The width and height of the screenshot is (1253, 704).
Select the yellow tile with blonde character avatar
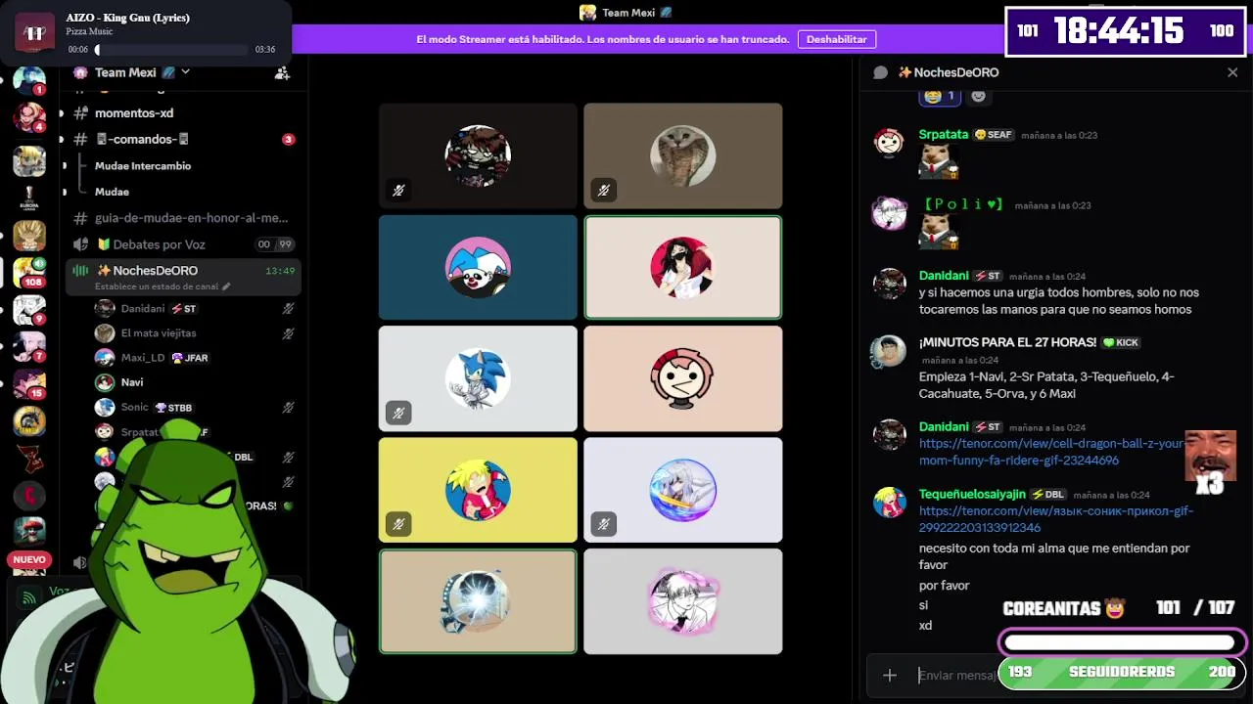(x=478, y=490)
